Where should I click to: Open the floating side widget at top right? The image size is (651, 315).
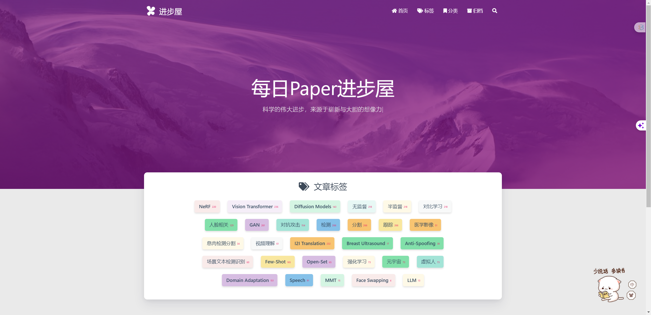(x=640, y=27)
